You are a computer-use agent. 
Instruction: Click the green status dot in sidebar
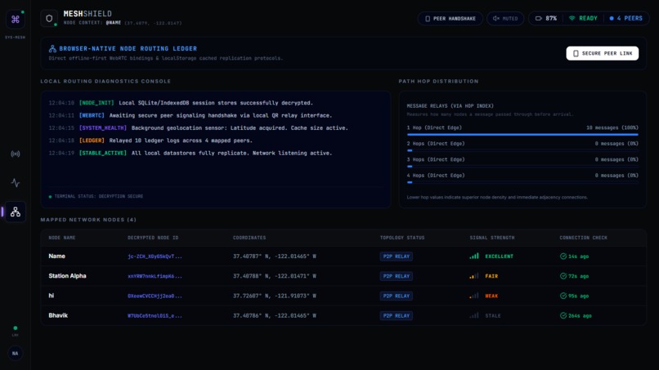16,328
